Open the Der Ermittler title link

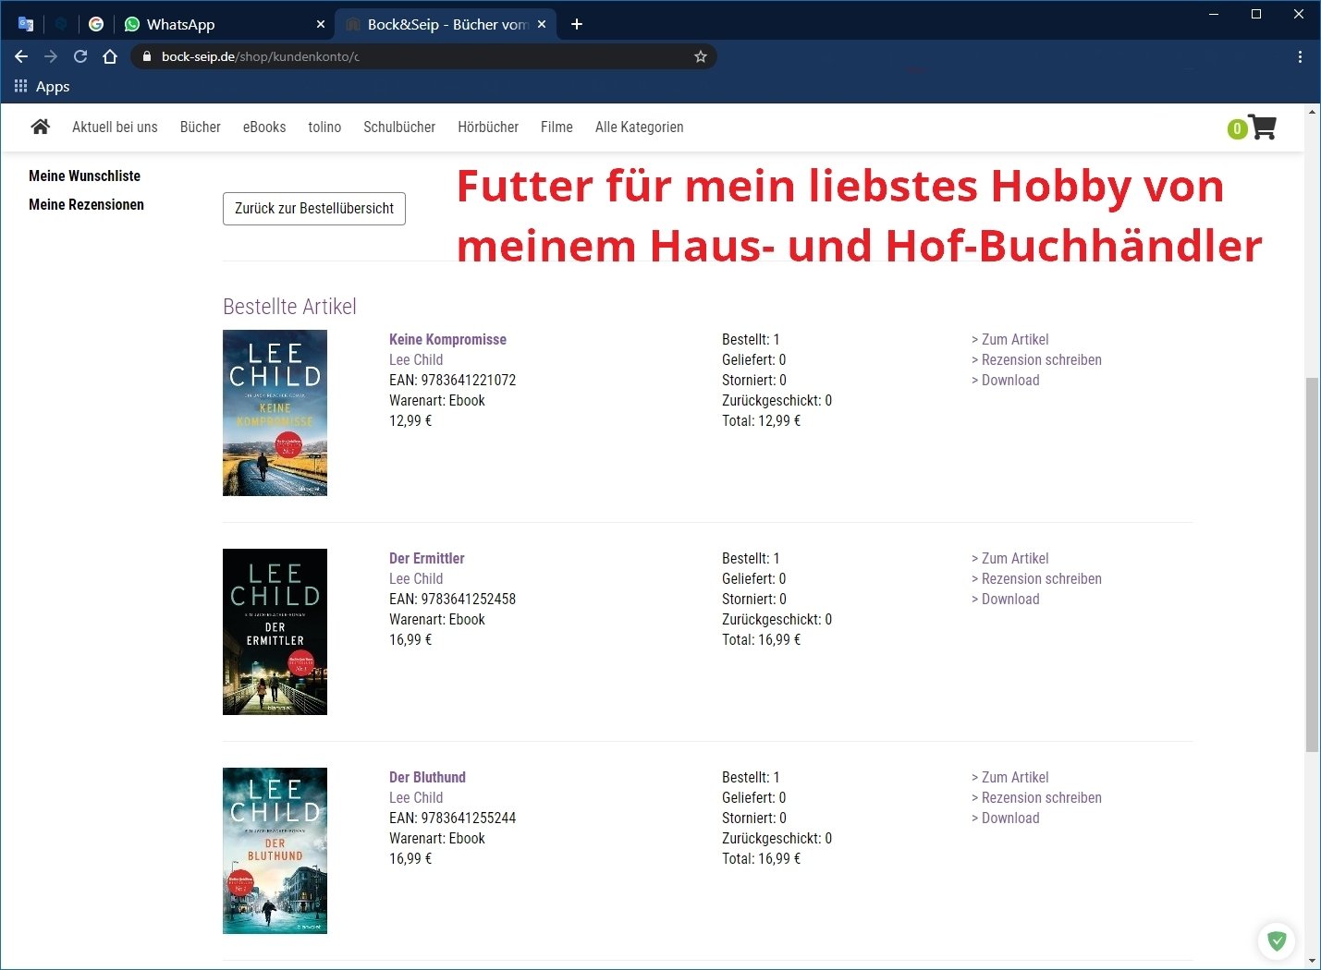426,558
